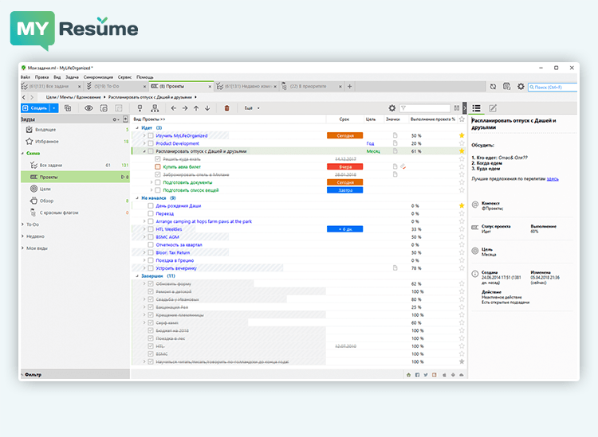The height and width of the screenshot is (437, 598).
Task: Click the orange Сегодня date badge at top
Action: [x=344, y=136]
